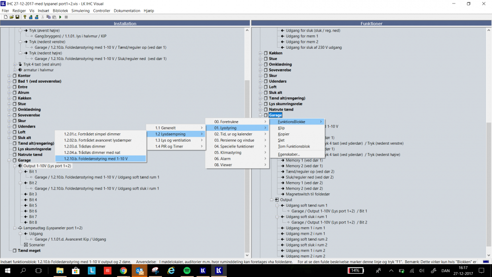Click the Save diskette toolbar icon
Viewport: 492px width, 277px height.
pos(17,17)
